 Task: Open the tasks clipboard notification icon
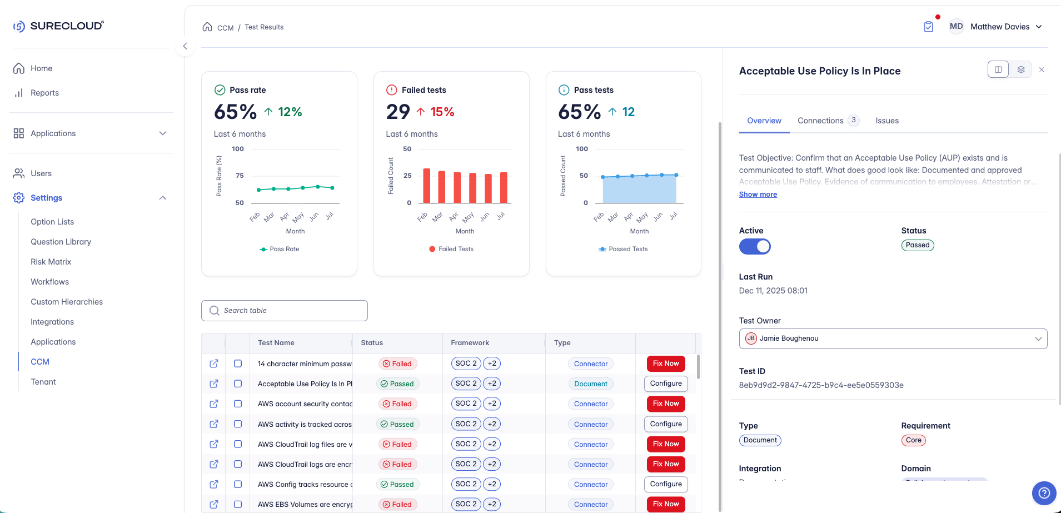click(928, 27)
